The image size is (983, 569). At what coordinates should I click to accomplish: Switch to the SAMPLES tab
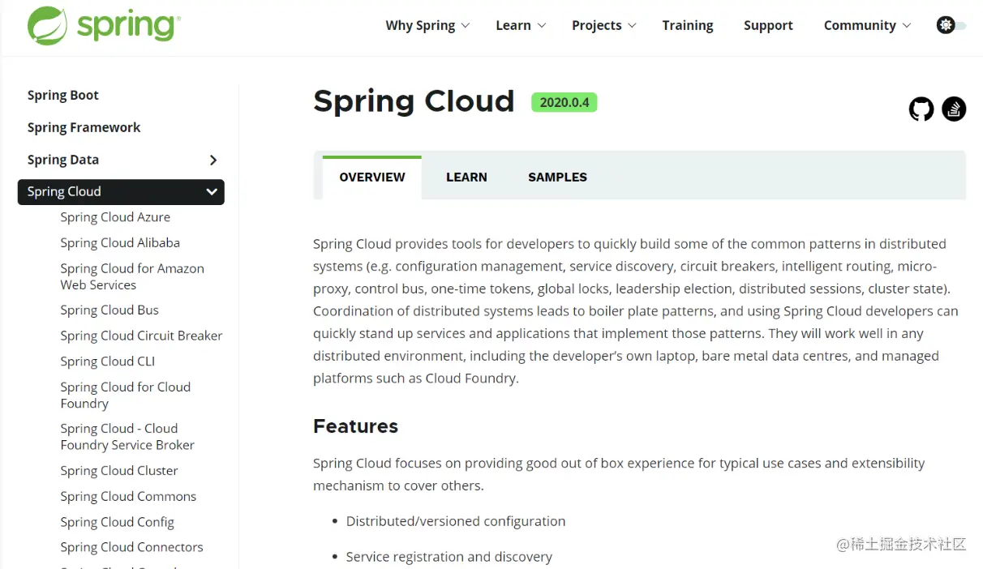point(557,177)
